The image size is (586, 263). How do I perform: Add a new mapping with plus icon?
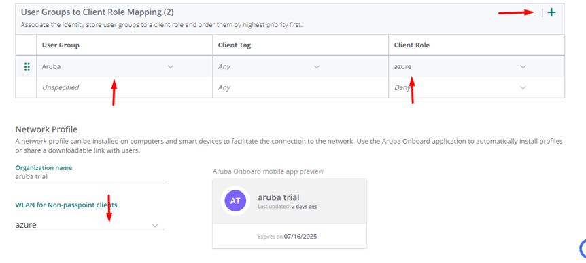pyautogui.click(x=551, y=12)
